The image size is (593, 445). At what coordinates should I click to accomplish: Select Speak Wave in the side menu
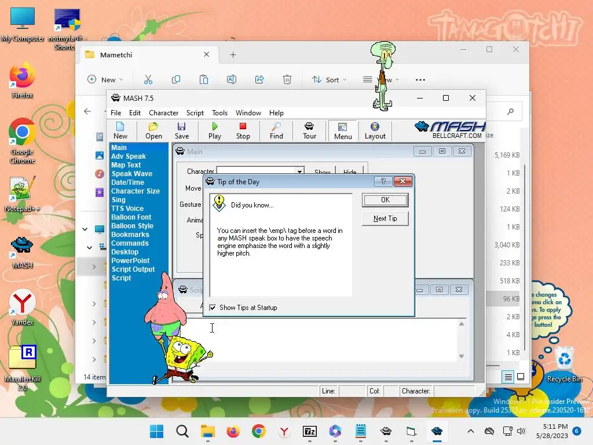coord(131,174)
